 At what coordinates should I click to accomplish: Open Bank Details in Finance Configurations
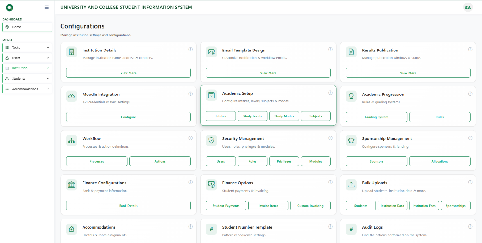(x=128, y=206)
